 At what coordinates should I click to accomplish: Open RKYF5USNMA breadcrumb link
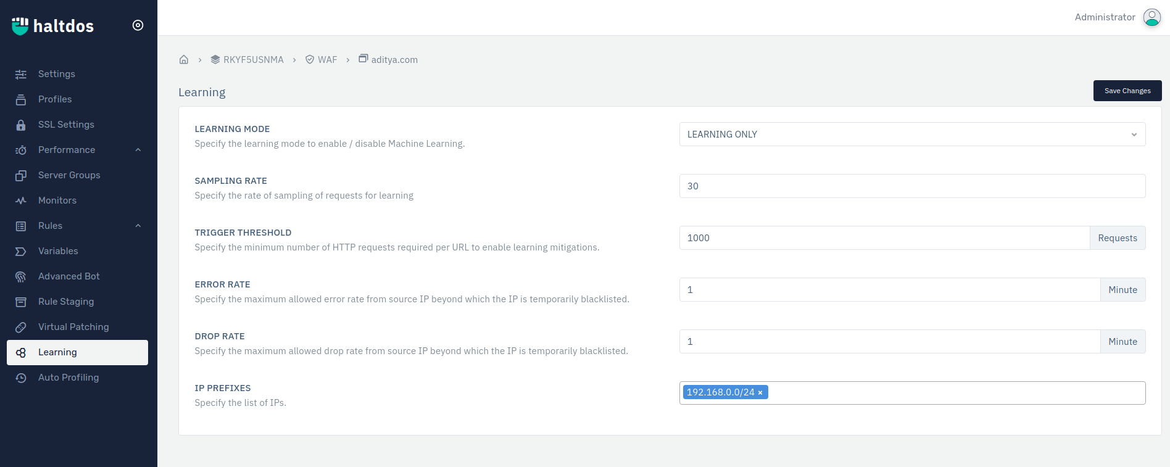point(253,60)
